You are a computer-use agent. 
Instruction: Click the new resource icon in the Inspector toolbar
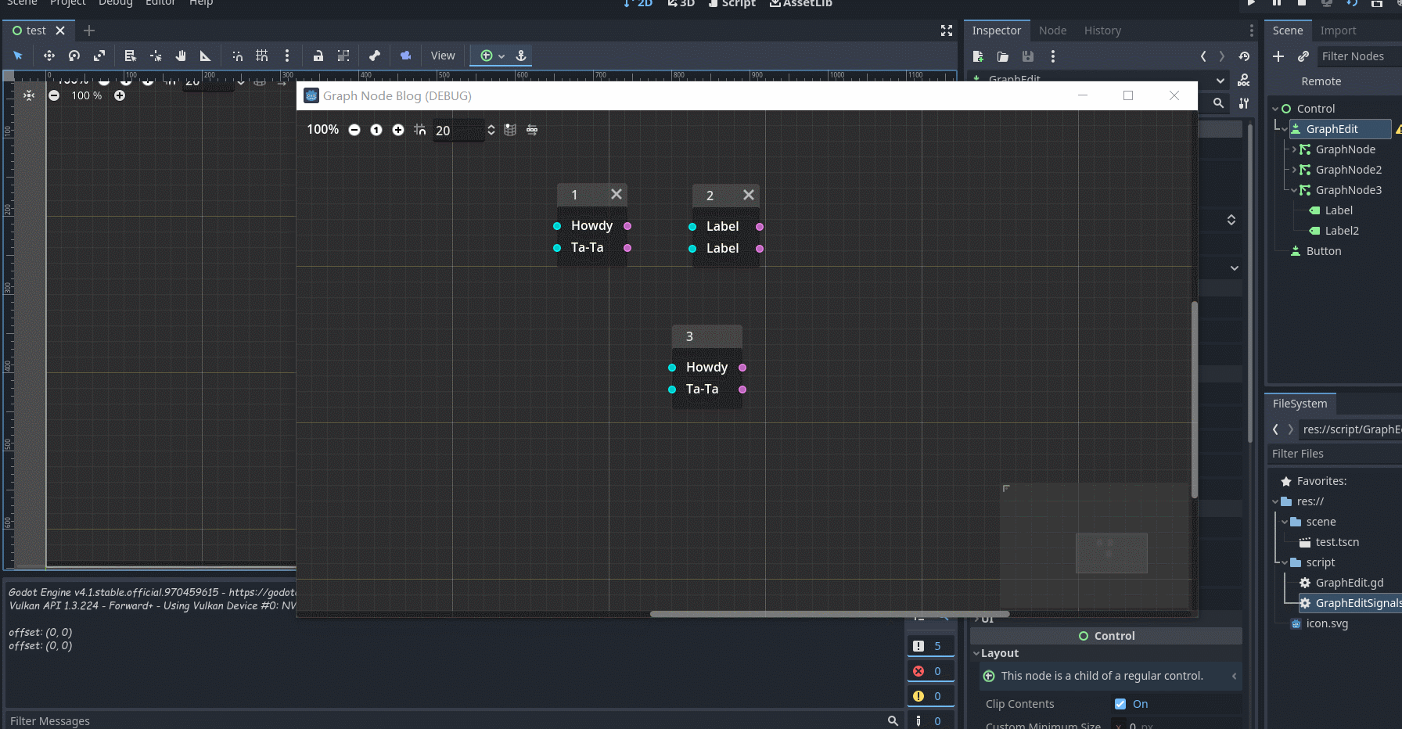coord(977,56)
